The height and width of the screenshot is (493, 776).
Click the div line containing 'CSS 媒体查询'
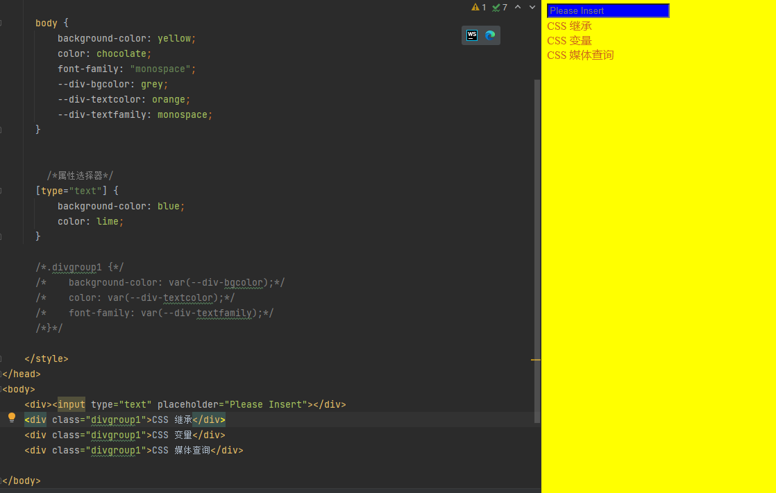point(134,451)
